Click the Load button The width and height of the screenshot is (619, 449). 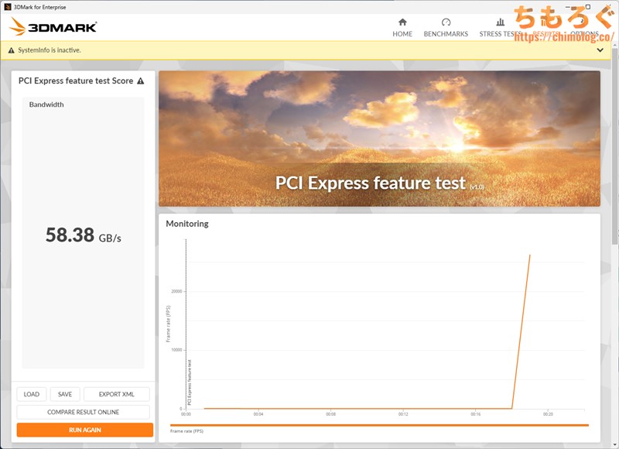(x=32, y=394)
